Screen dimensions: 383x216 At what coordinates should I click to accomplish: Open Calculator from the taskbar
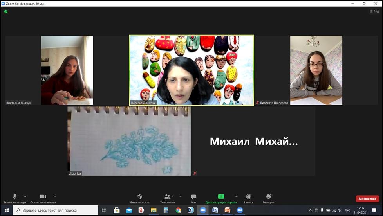[x=166, y=210]
